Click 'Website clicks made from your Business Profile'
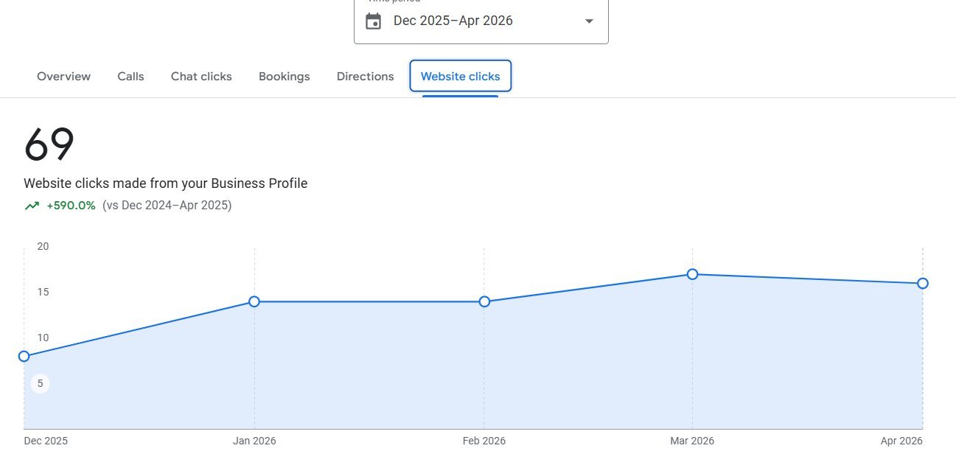Viewport: 956px width, 451px height. (x=166, y=183)
